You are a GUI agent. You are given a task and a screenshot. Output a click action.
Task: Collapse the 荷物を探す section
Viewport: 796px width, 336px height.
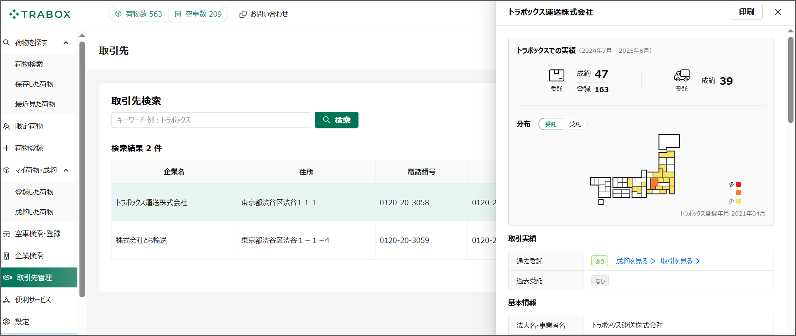click(66, 42)
